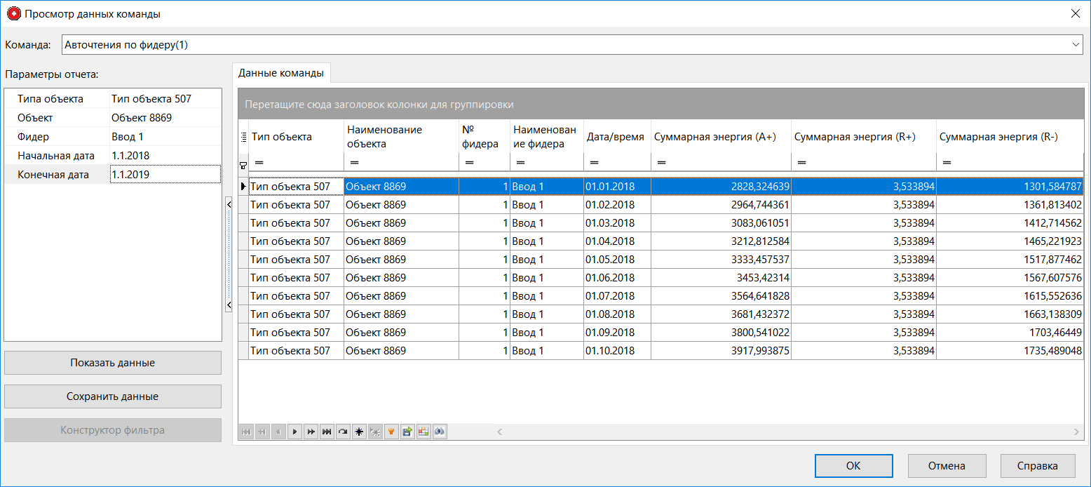Search records with the binoculars icon
The image size is (1091, 487).
point(440,432)
